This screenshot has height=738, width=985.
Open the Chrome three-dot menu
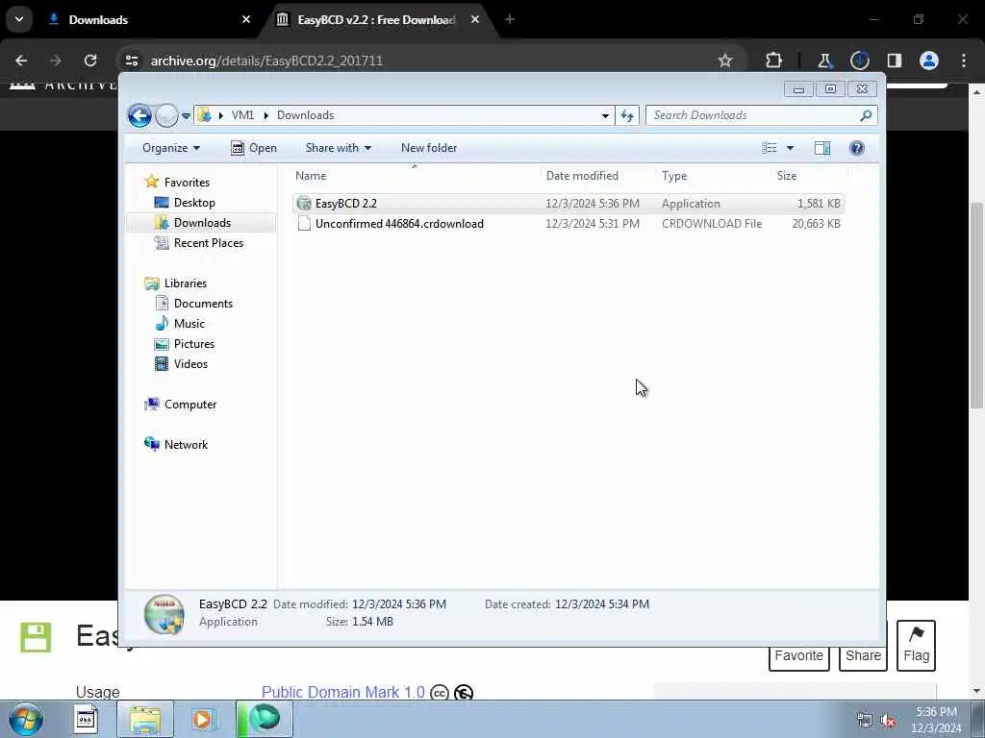[964, 61]
